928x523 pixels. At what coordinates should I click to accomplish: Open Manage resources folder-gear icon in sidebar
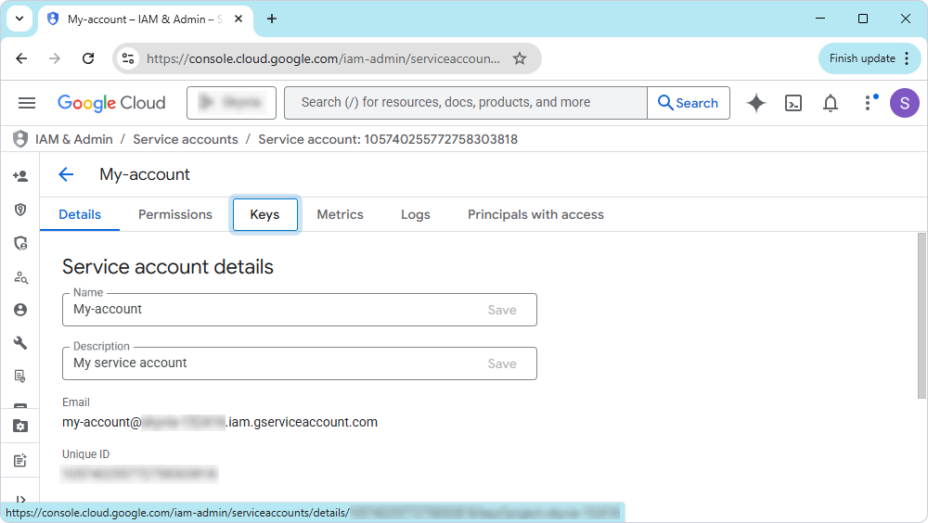click(20, 427)
